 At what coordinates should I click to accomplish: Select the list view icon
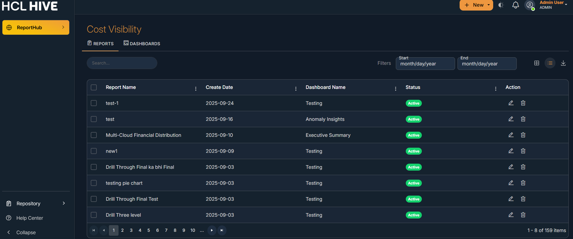tap(550, 63)
